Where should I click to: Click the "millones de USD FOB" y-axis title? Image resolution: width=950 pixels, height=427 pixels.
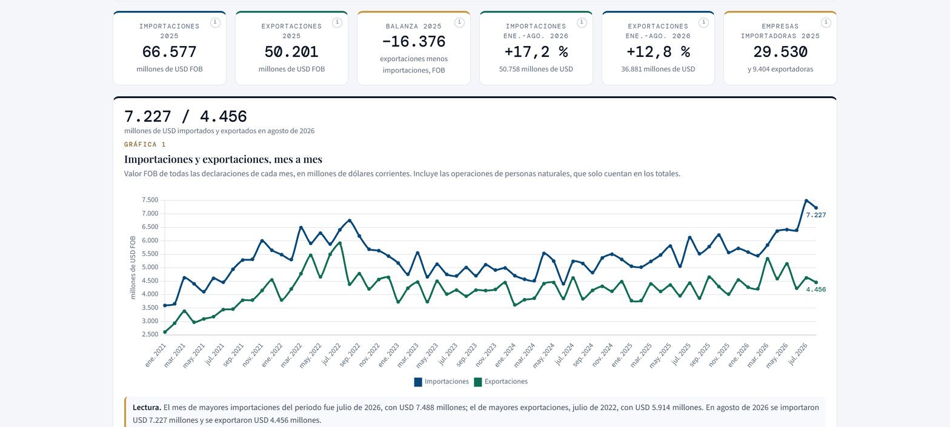[x=133, y=267]
